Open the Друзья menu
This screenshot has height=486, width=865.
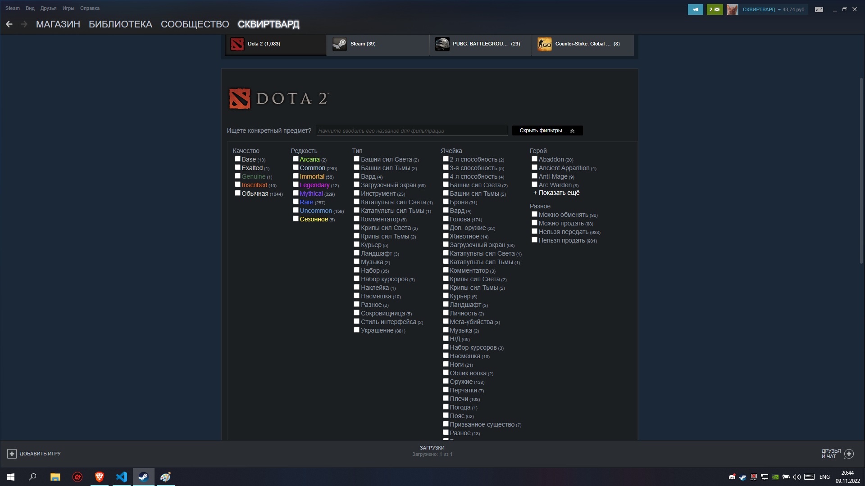tap(48, 8)
